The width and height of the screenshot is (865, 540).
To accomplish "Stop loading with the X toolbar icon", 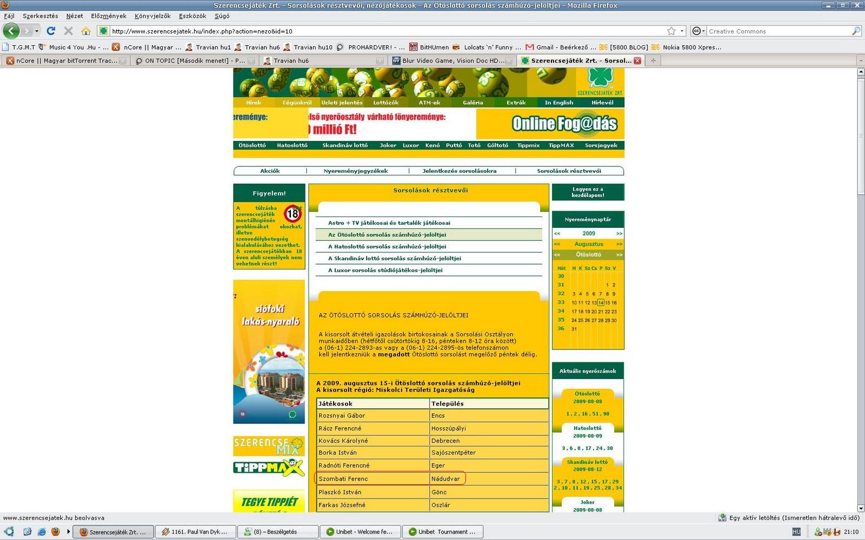I will 68,31.
